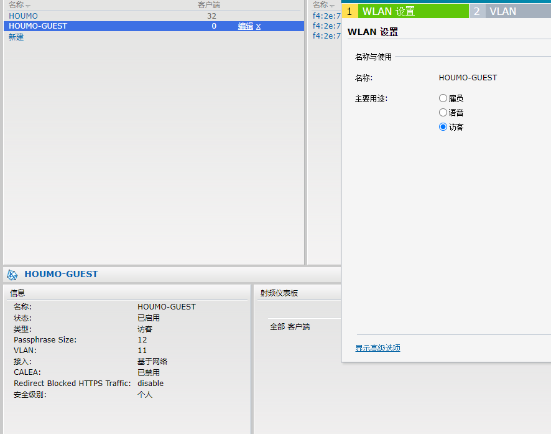The image size is (551, 434).
Task: Click the VLAN value 11
Action: tap(142, 351)
